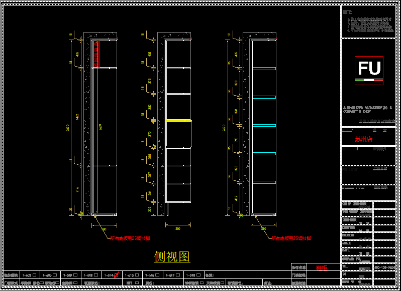
Task: Select the 452 dimension in right view
Action: click(x=236, y=198)
